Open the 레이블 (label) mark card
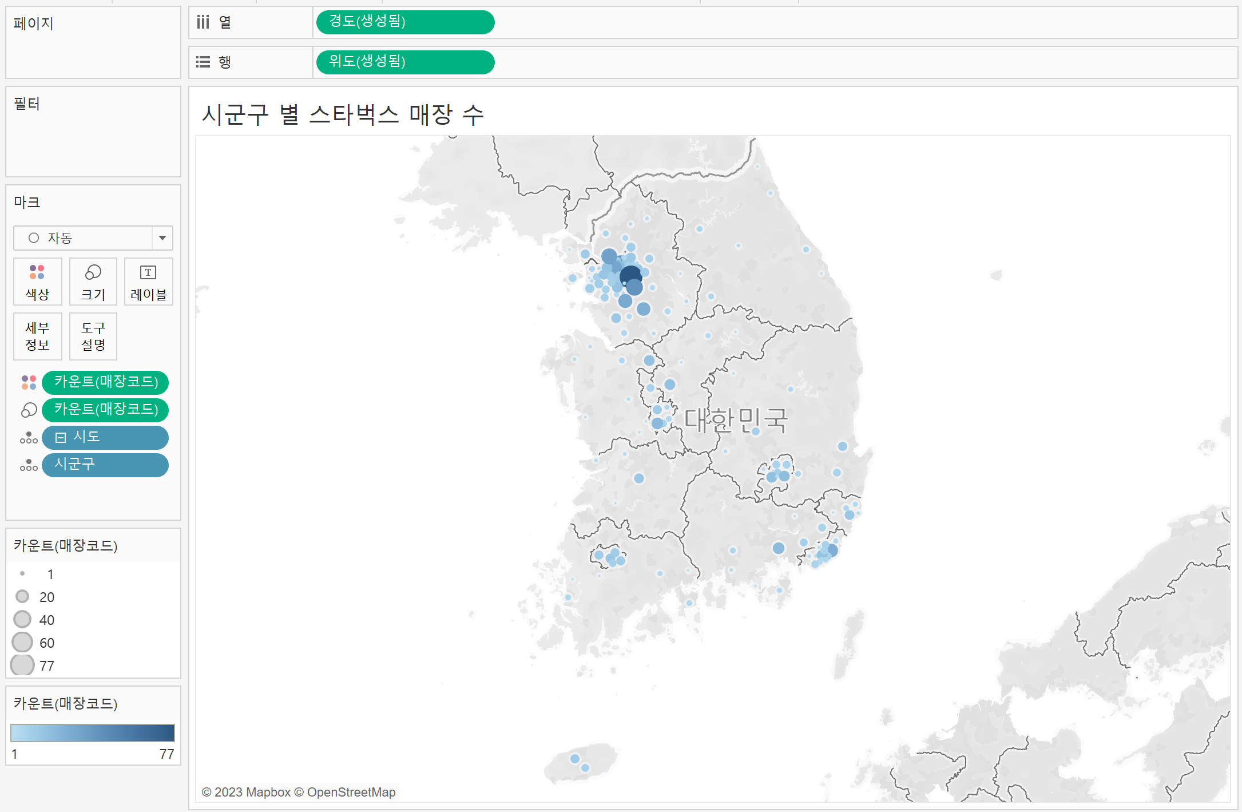1242x812 pixels. pyautogui.click(x=148, y=282)
